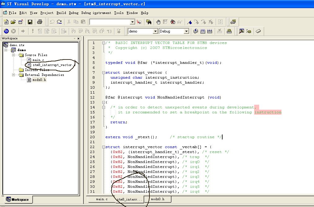This screenshot has width=314, height=207.
Task: Click into the find text input field
Action: pos(110,22)
